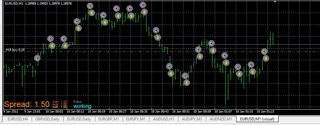Open the AUDNZD,M1 chart tab

point(221,119)
